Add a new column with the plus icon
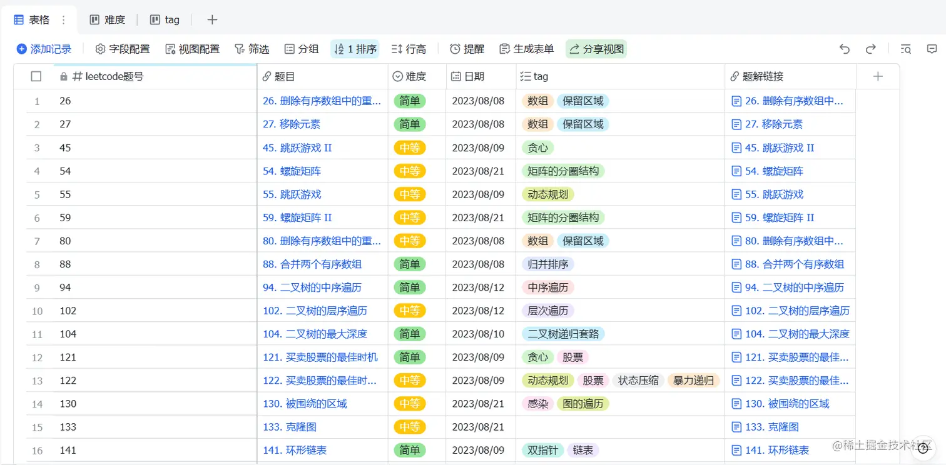Screen dimensions: 946x465 point(878,76)
